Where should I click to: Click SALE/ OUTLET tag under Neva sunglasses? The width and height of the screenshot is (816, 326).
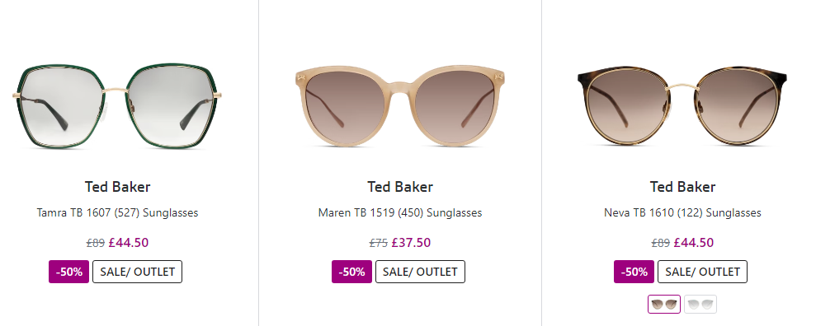click(702, 272)
